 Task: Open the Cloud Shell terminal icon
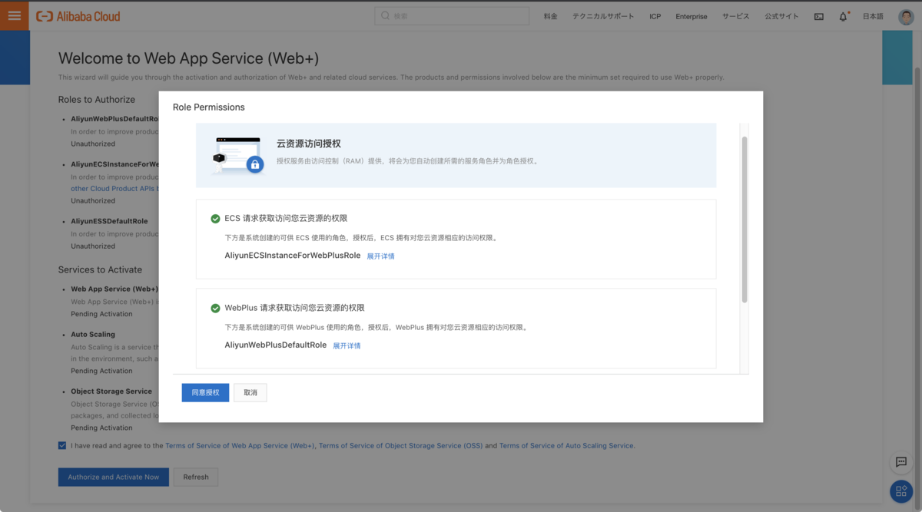point(819,16)
